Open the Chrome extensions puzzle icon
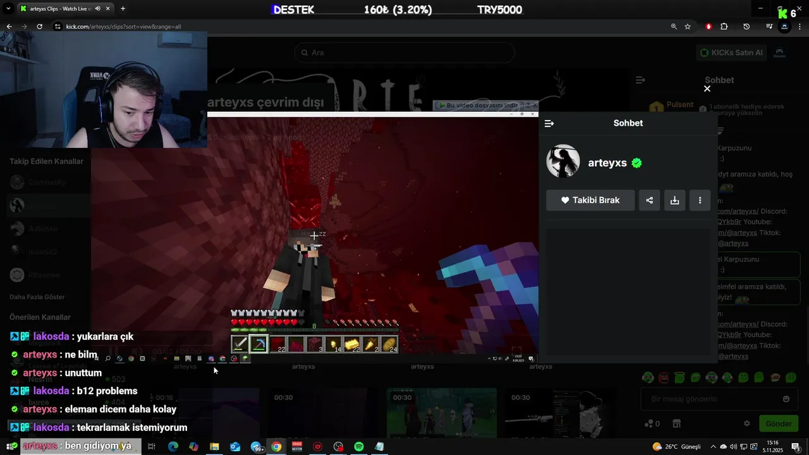 coord(724,27)
